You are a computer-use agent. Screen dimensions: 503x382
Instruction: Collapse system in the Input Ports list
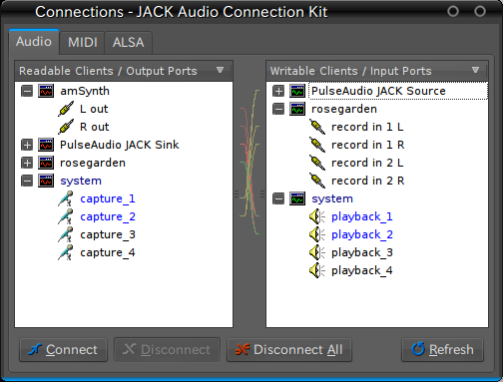click(278, 198)
